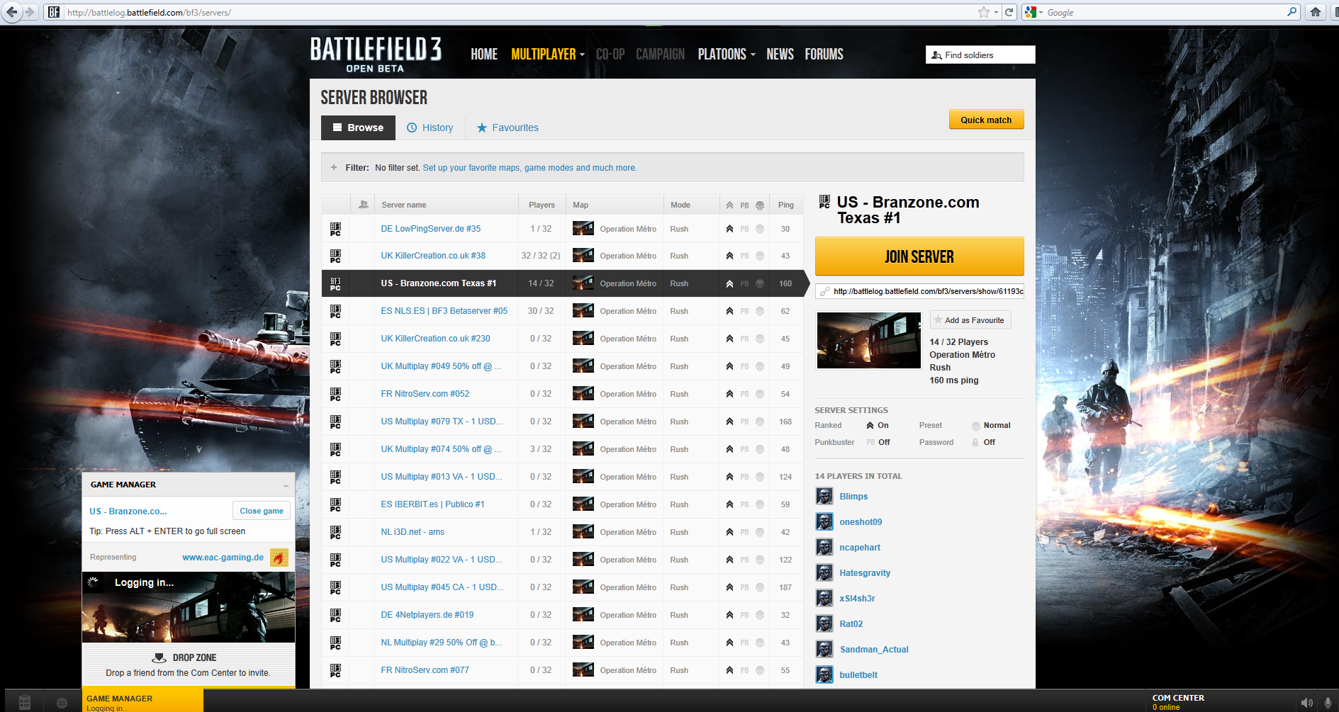Image resolution: width=1339 pixels, height=712 pixels.
Task: Click bulletbelt player avatar
Action: tap(824, 674)
